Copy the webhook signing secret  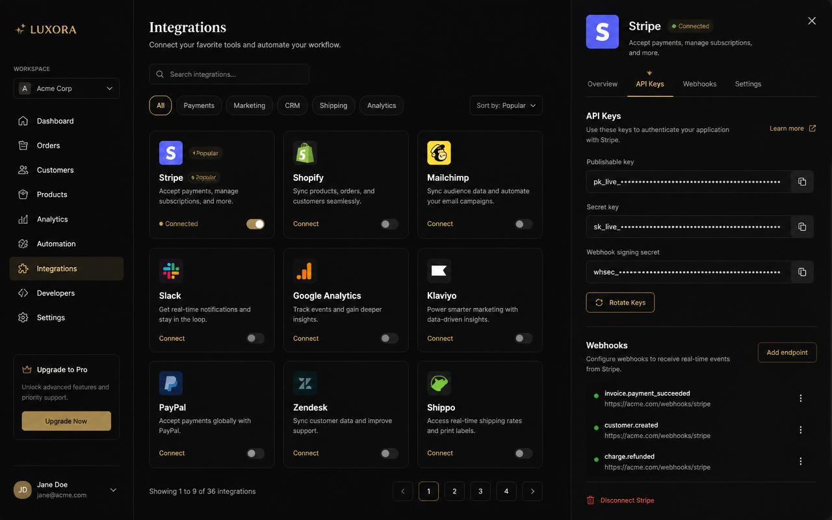802,272
